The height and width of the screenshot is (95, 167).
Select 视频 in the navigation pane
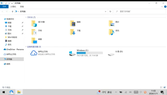(x=9, y=41)
